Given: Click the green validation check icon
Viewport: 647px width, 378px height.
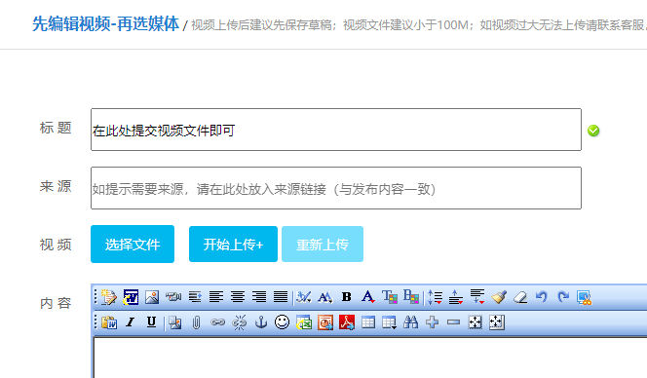Looking at the screenshot, I should [593, 131].
